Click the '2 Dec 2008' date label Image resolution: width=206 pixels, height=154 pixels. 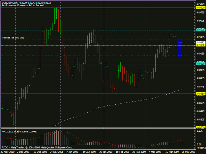coord(23,152)
